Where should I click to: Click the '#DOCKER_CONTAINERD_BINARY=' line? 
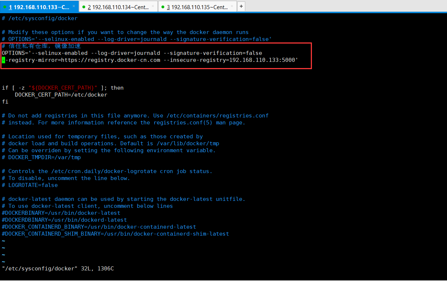[x=99, y=227]
